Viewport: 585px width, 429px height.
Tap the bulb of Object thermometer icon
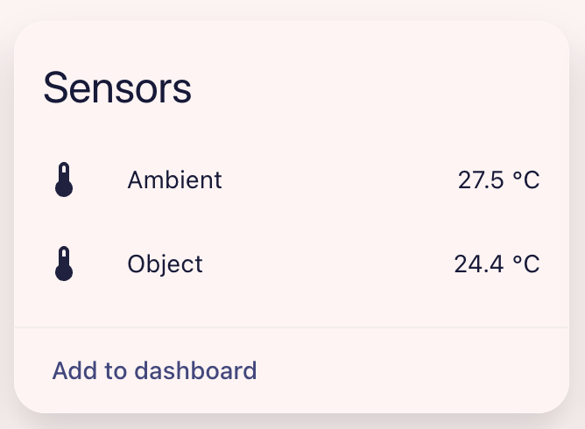(63, 272)
